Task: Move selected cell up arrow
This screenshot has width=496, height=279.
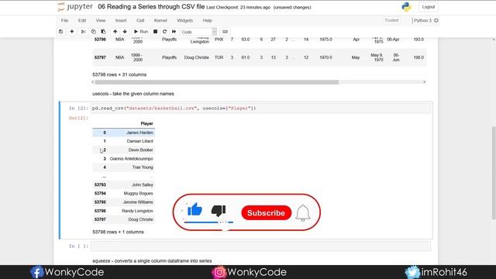Action: [115, 32]
